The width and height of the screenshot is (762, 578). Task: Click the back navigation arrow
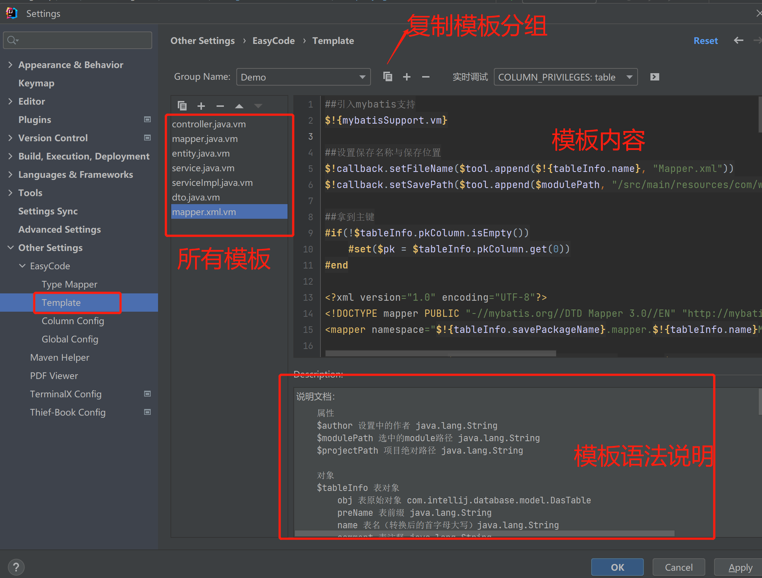738,41
